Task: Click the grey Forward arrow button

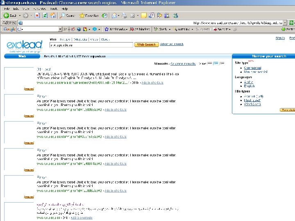Action: (x=25, y=16)
